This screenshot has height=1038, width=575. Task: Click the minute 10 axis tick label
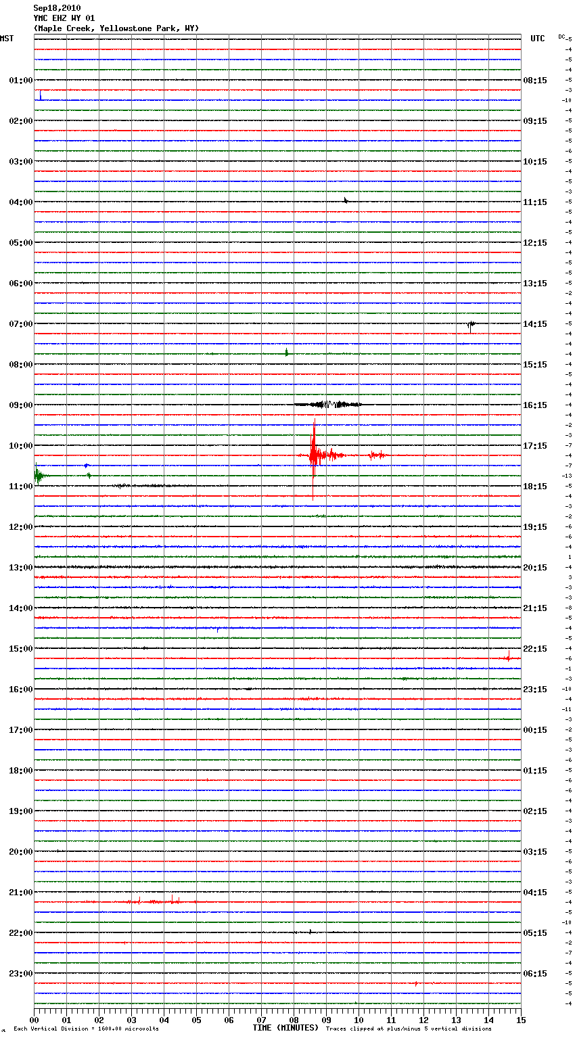(359, 1020)
